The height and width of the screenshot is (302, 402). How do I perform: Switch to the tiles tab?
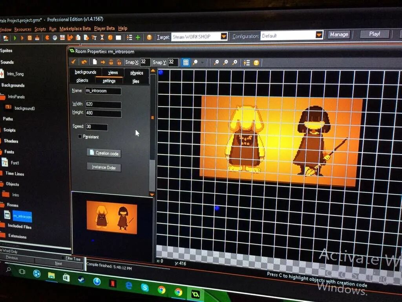coord(136,81)
